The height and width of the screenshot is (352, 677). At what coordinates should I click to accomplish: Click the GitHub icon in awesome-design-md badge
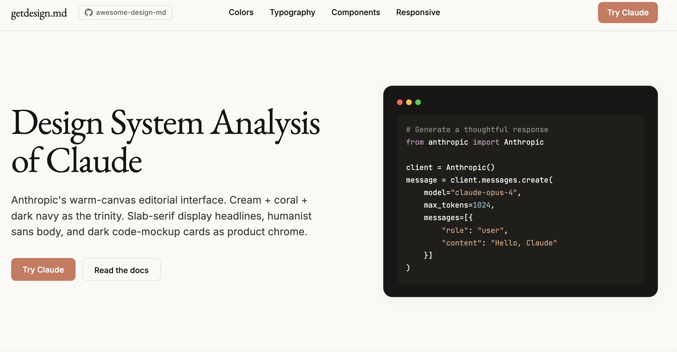click(x=89, y=13)
